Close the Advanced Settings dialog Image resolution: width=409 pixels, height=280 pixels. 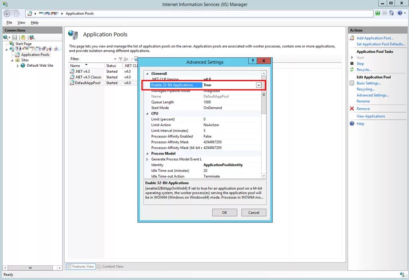[264, 61]
